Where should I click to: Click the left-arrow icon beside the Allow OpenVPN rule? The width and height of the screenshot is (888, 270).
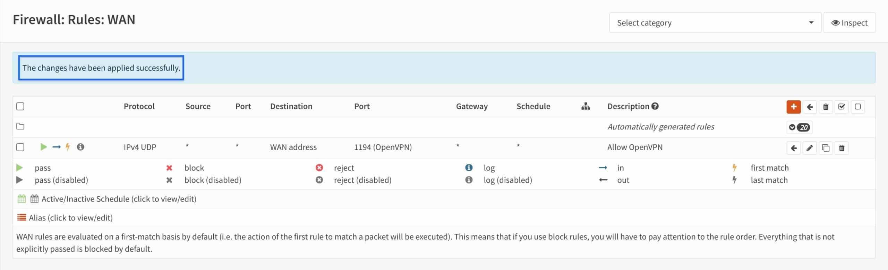794,147
